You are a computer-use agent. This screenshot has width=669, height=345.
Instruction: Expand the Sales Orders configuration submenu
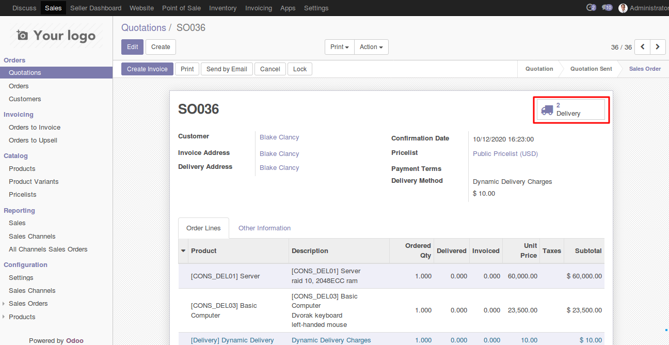[x=28, y=304]
